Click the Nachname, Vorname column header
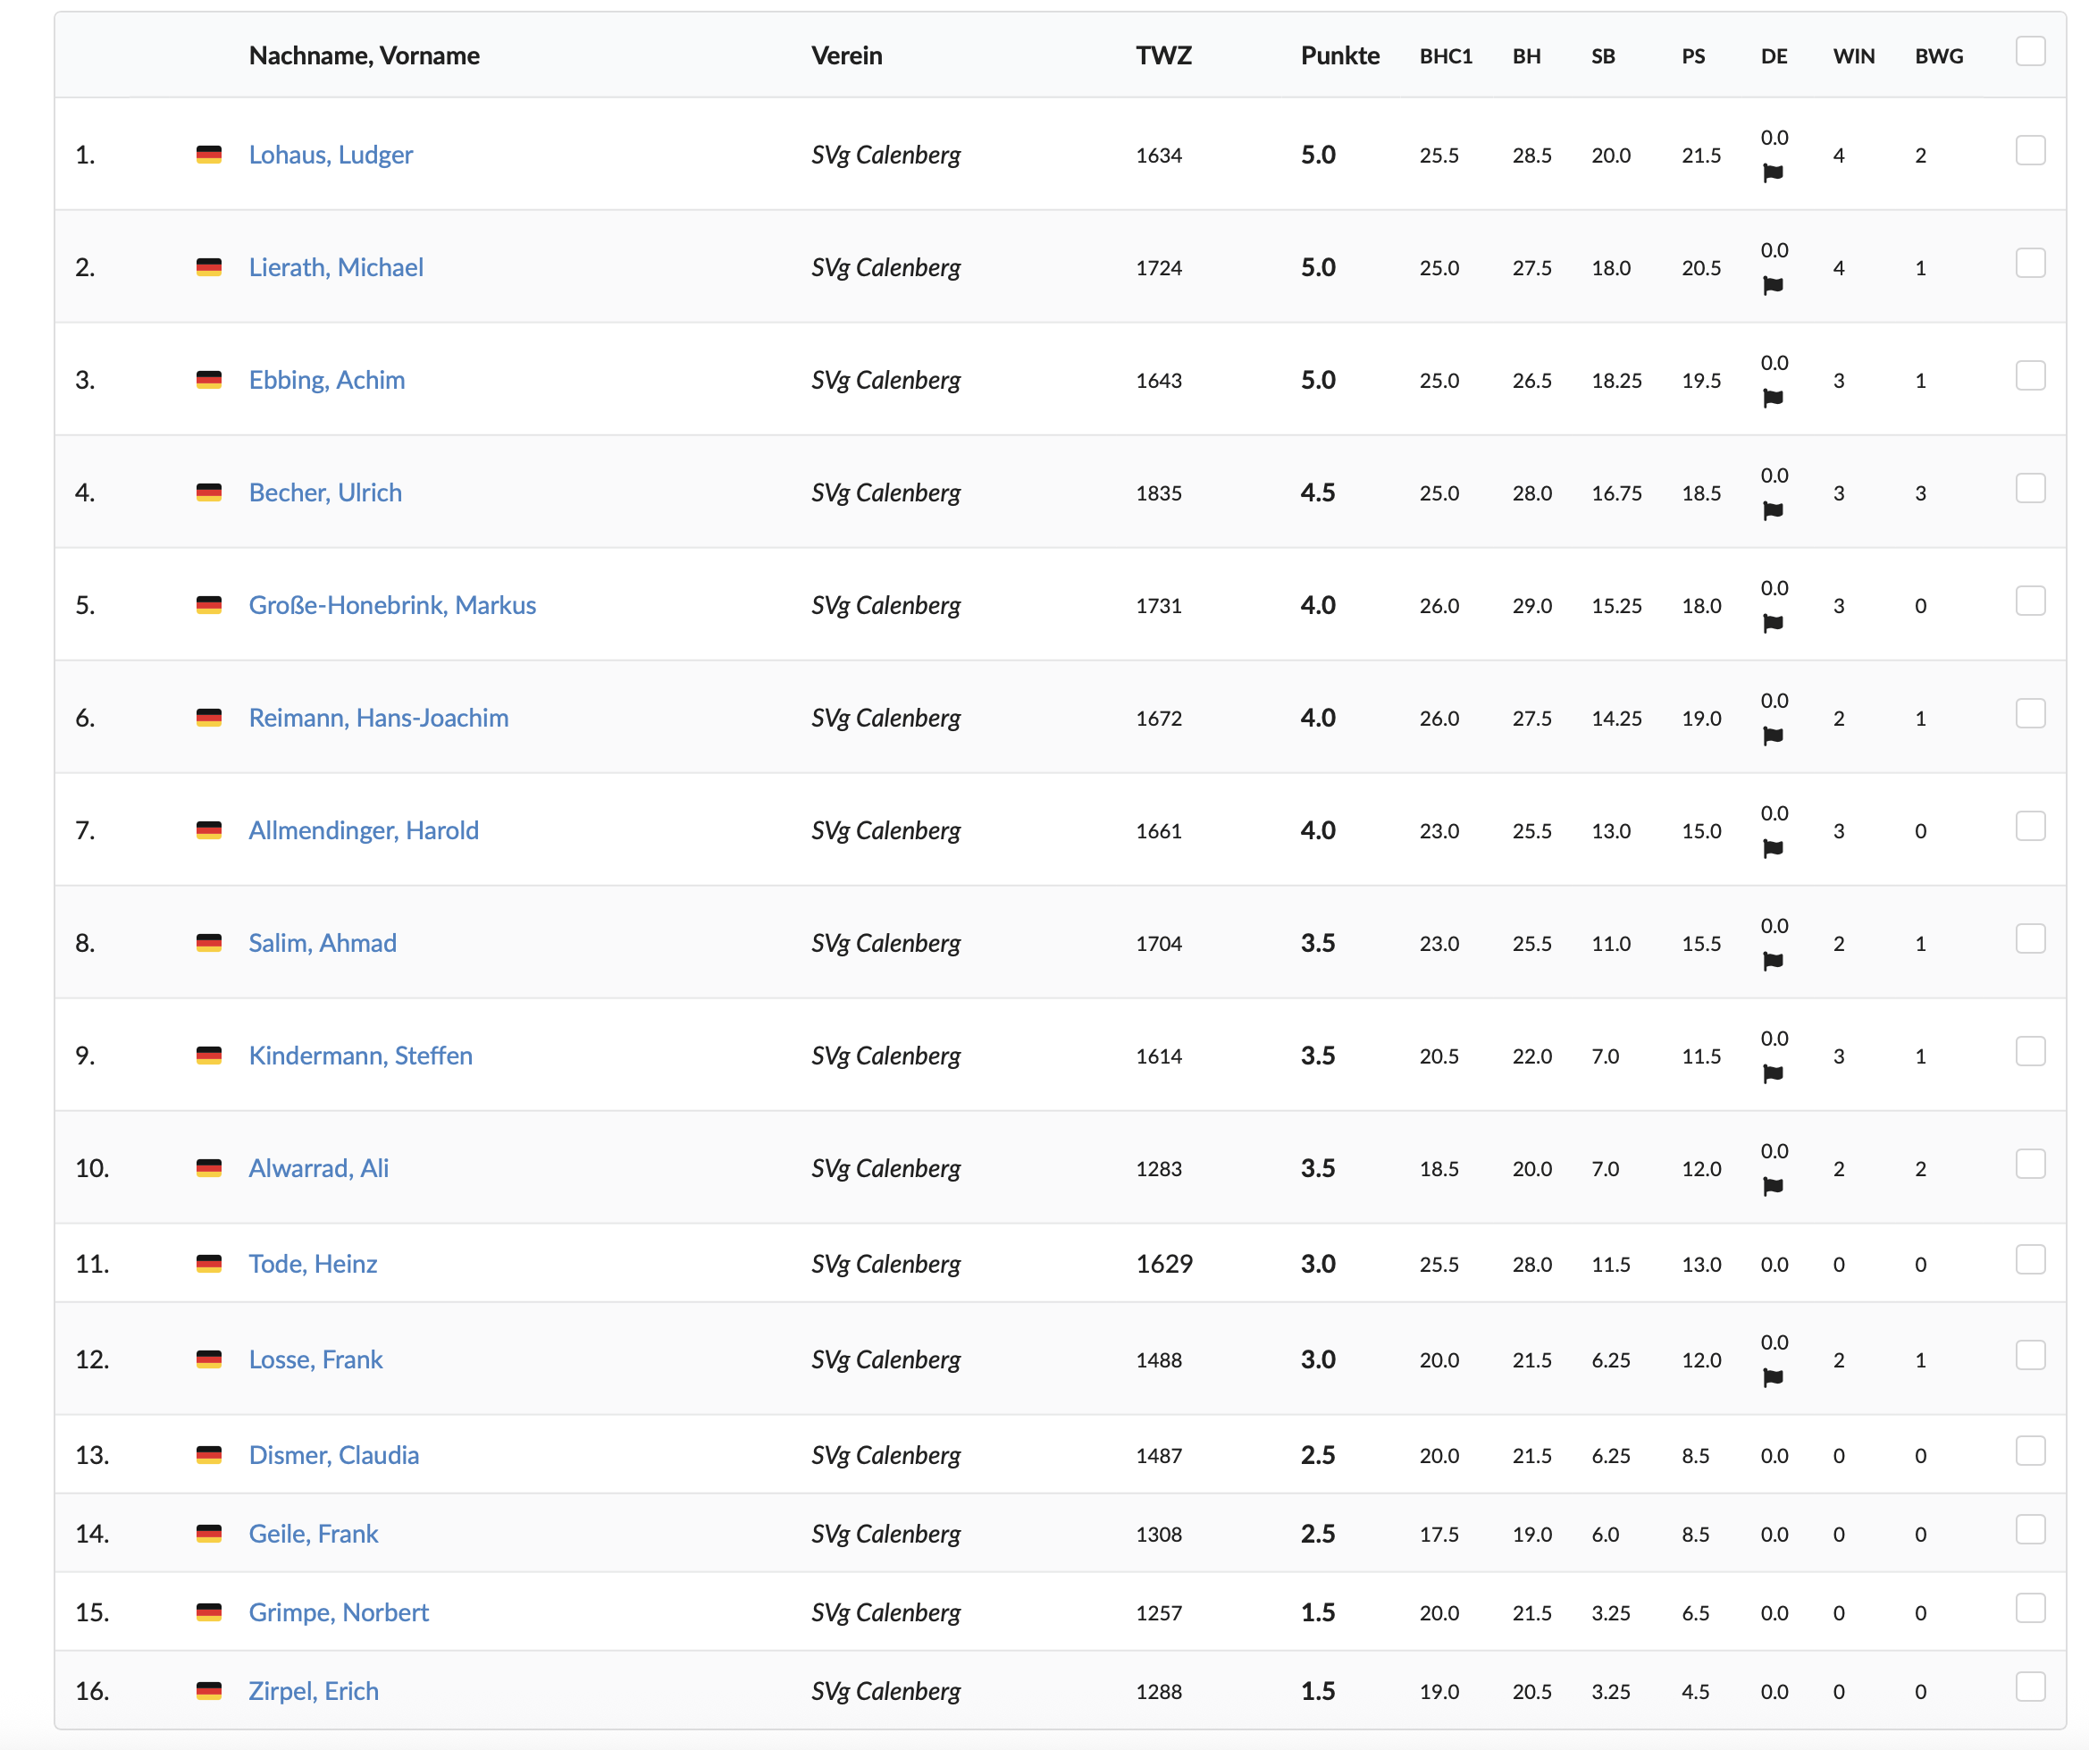Image resolution: width=2089 pixels, height=1750 pixels. click(x=364, y=55)
